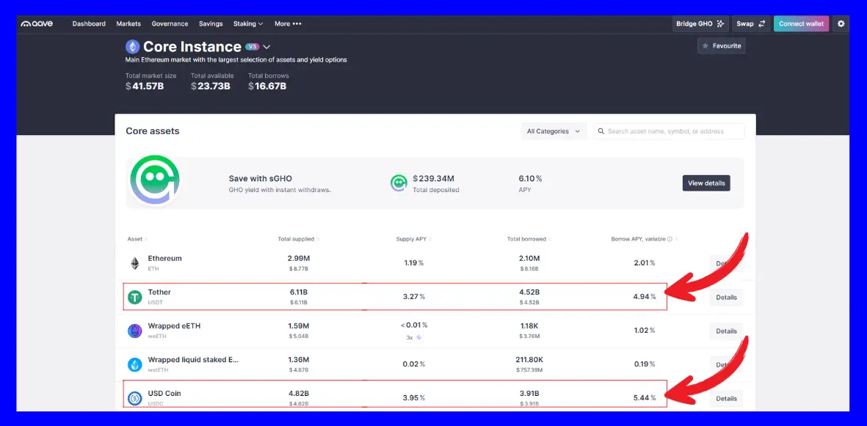Expand the Staking menu
This screenshot has width=867, height=426.
point(248,23)
